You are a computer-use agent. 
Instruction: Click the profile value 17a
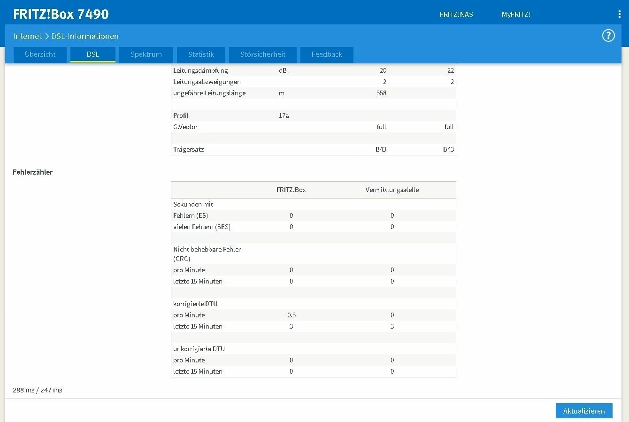[284, 115]
